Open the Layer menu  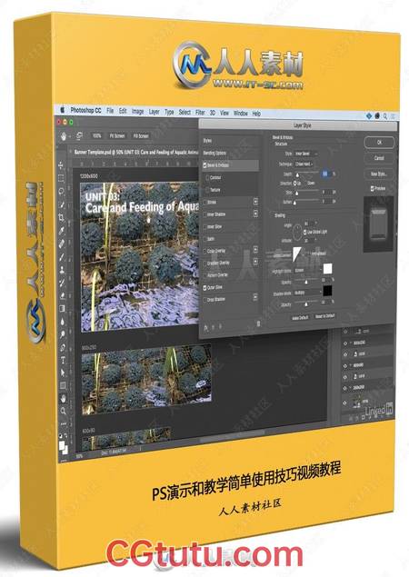point(154,112)
